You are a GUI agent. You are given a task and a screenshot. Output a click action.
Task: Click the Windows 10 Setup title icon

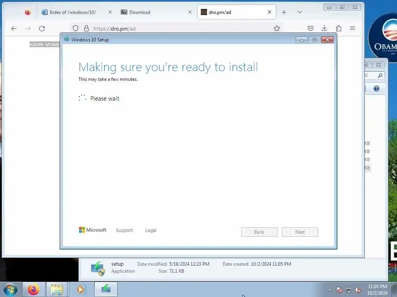[67, 39]
